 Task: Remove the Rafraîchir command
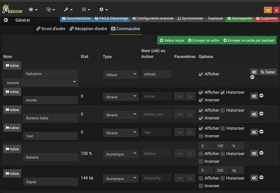(252, 77)
